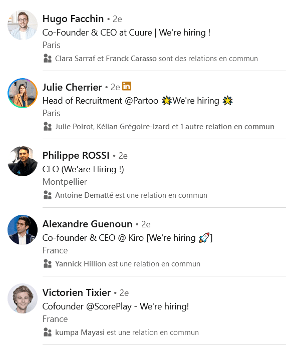Go to Alexandre Guenoun's profile name
Viewport: 286px width, 348px height.
[x=87, y=224]
